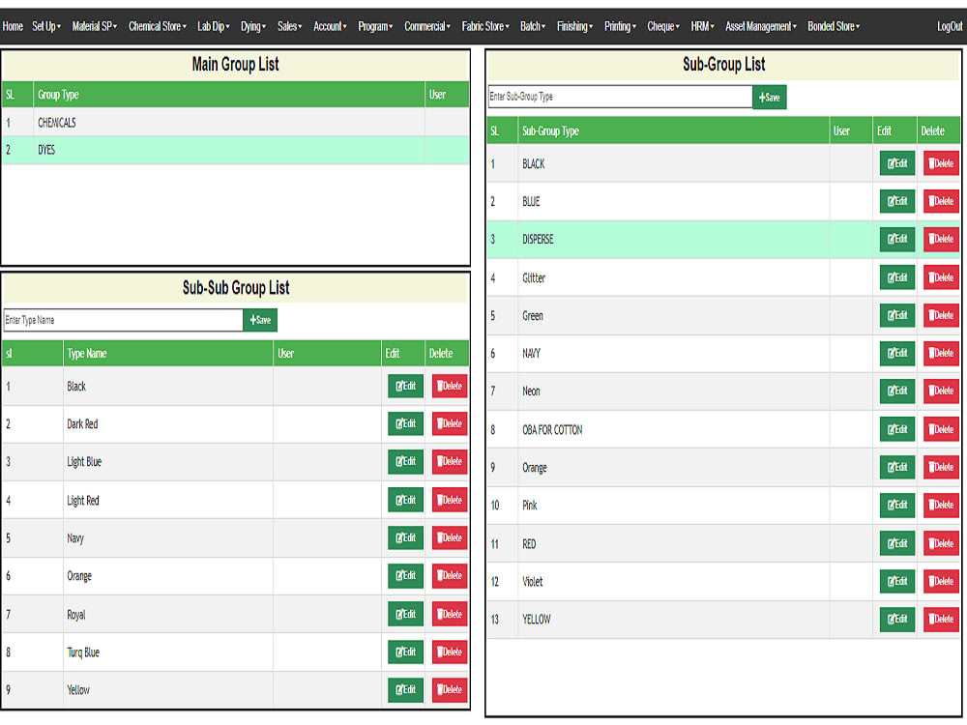The height and width of the screenshot is (725, 967).
Task: Open the Sales dropdown menu
Action: coord(289,26)
